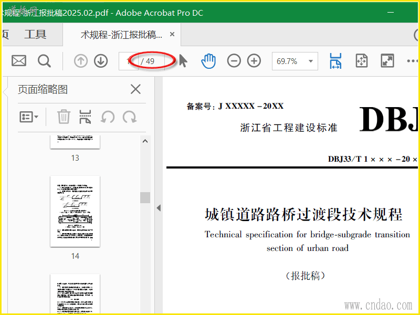Click the 页面缩略图 panel title
Screen dimensions: 420x315
pyautogui.click(x=43, y=89)
